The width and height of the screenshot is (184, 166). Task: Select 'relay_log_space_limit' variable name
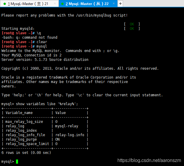pyautogui.click(x=27, y=144)
